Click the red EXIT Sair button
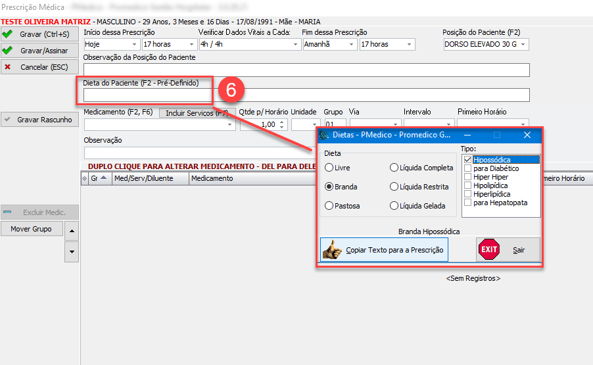593x365 pixels. pos(508,250)
